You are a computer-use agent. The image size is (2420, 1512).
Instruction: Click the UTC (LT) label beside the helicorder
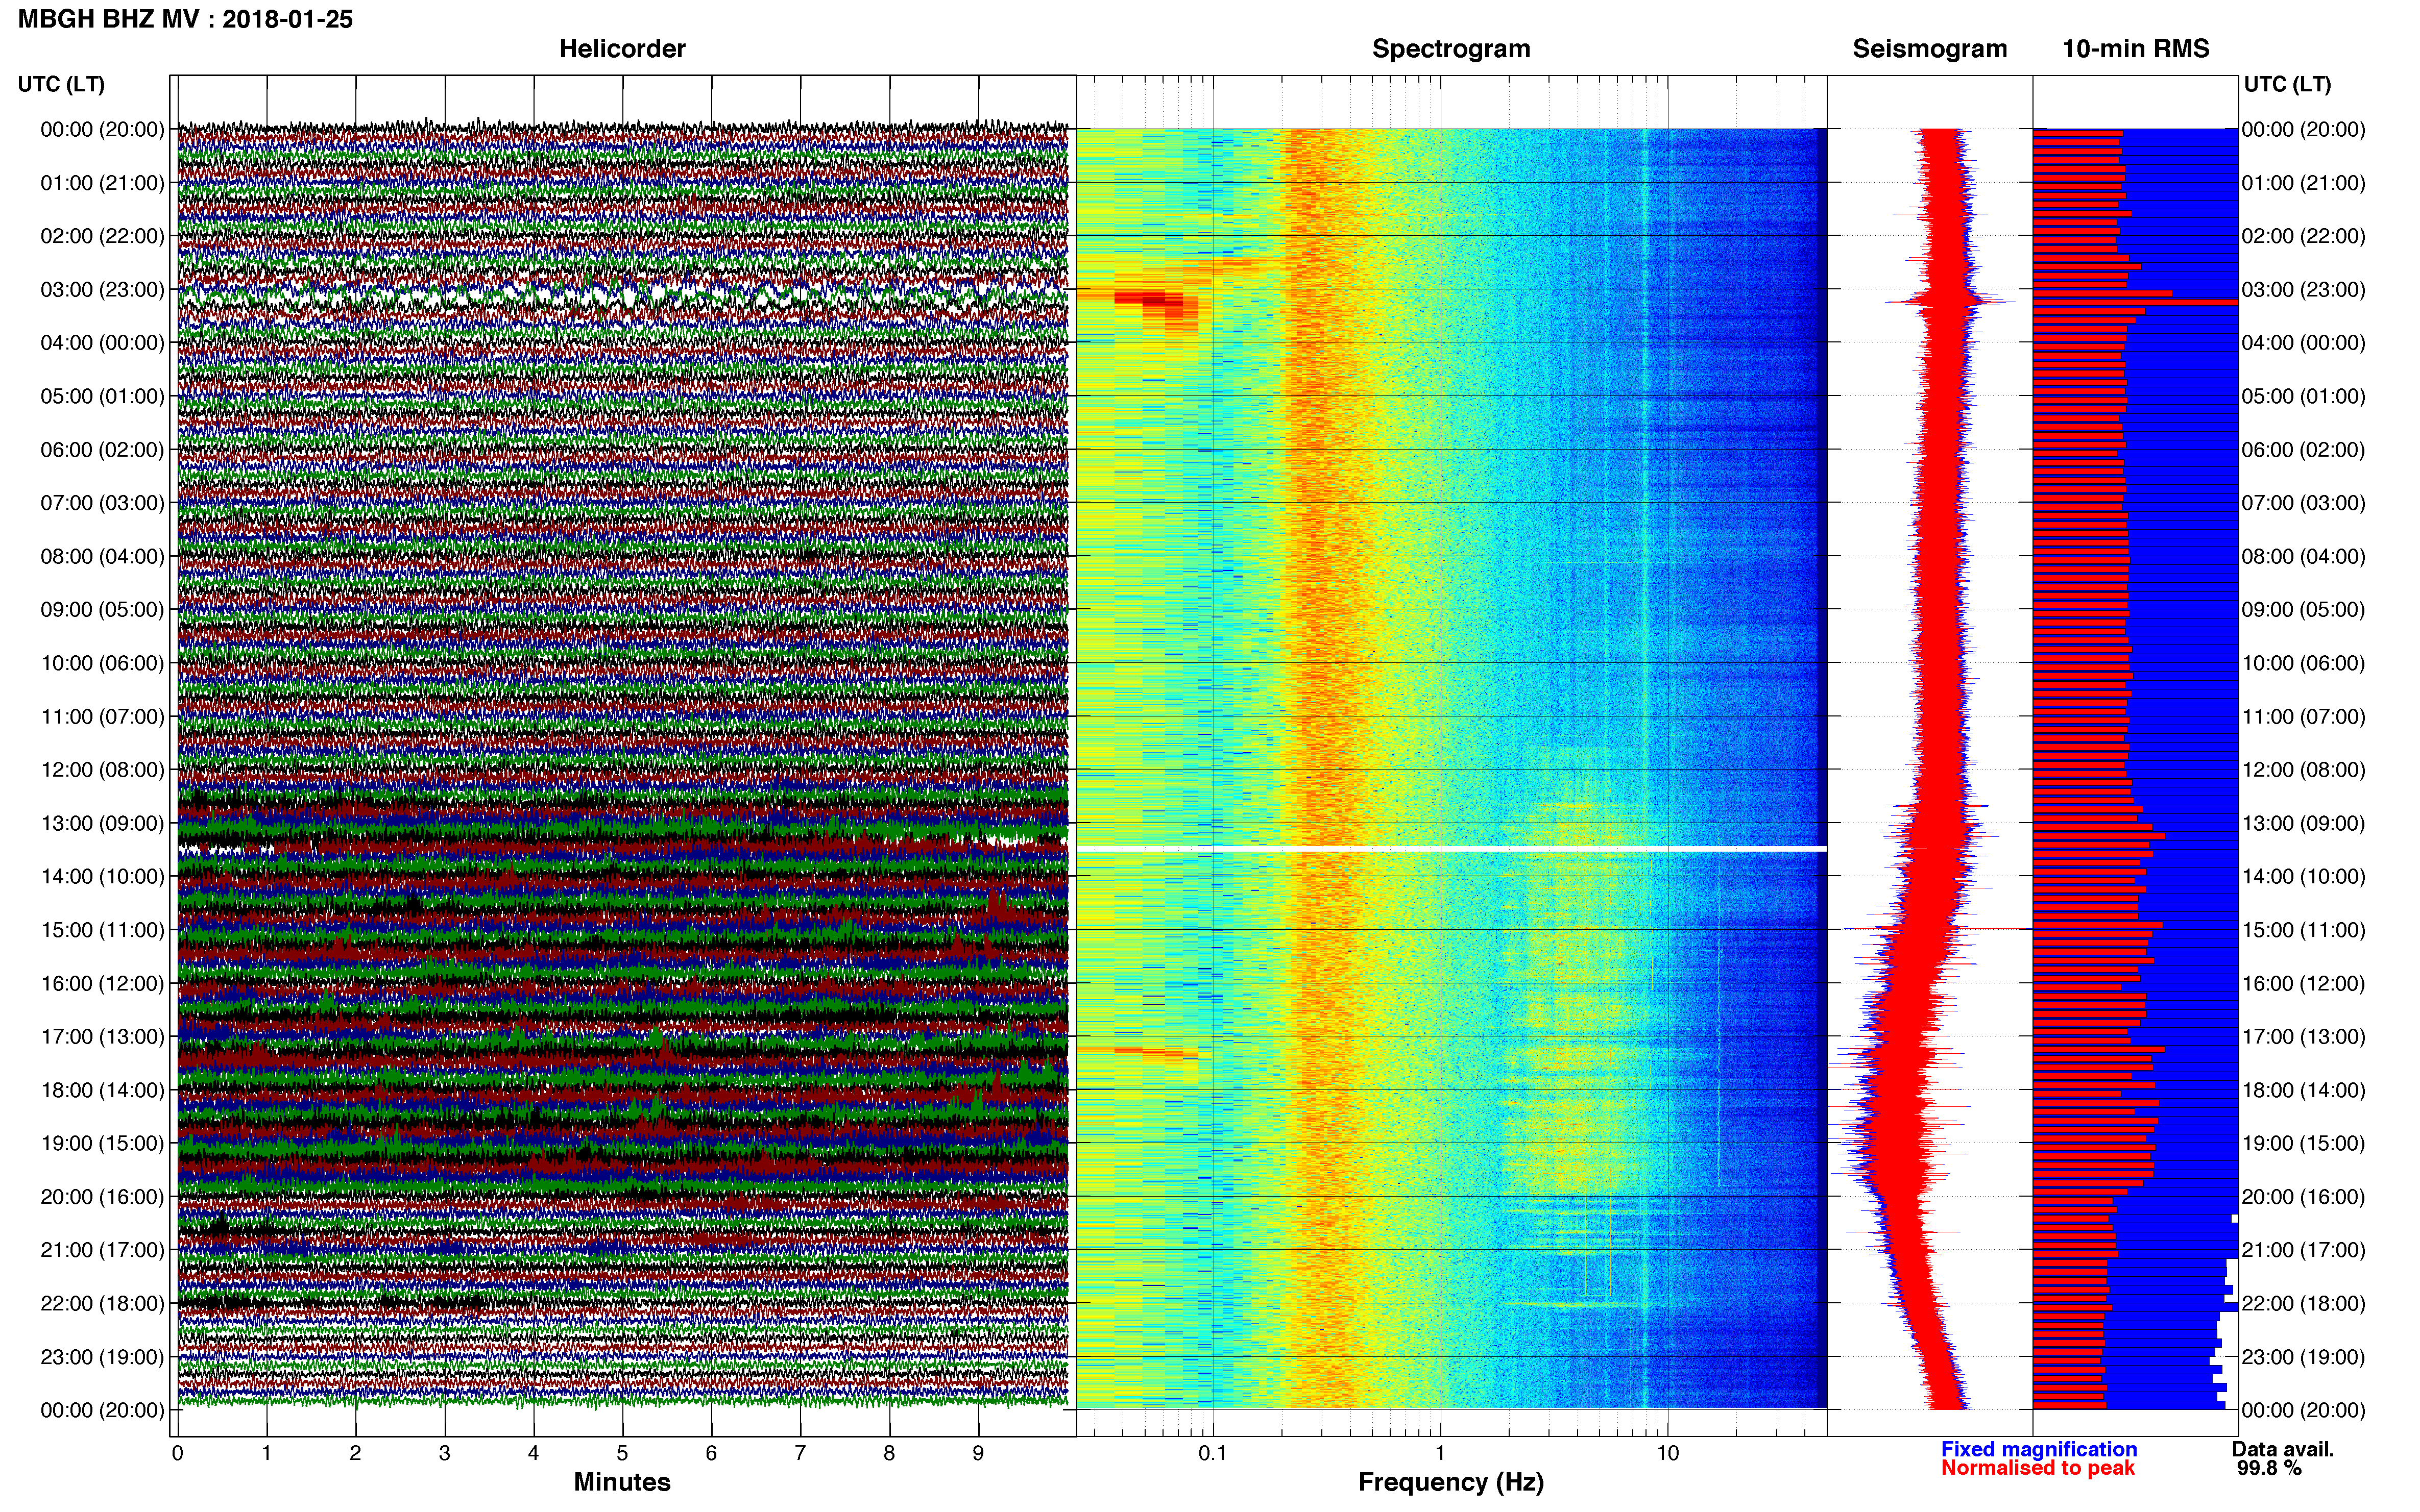(61, 84)
